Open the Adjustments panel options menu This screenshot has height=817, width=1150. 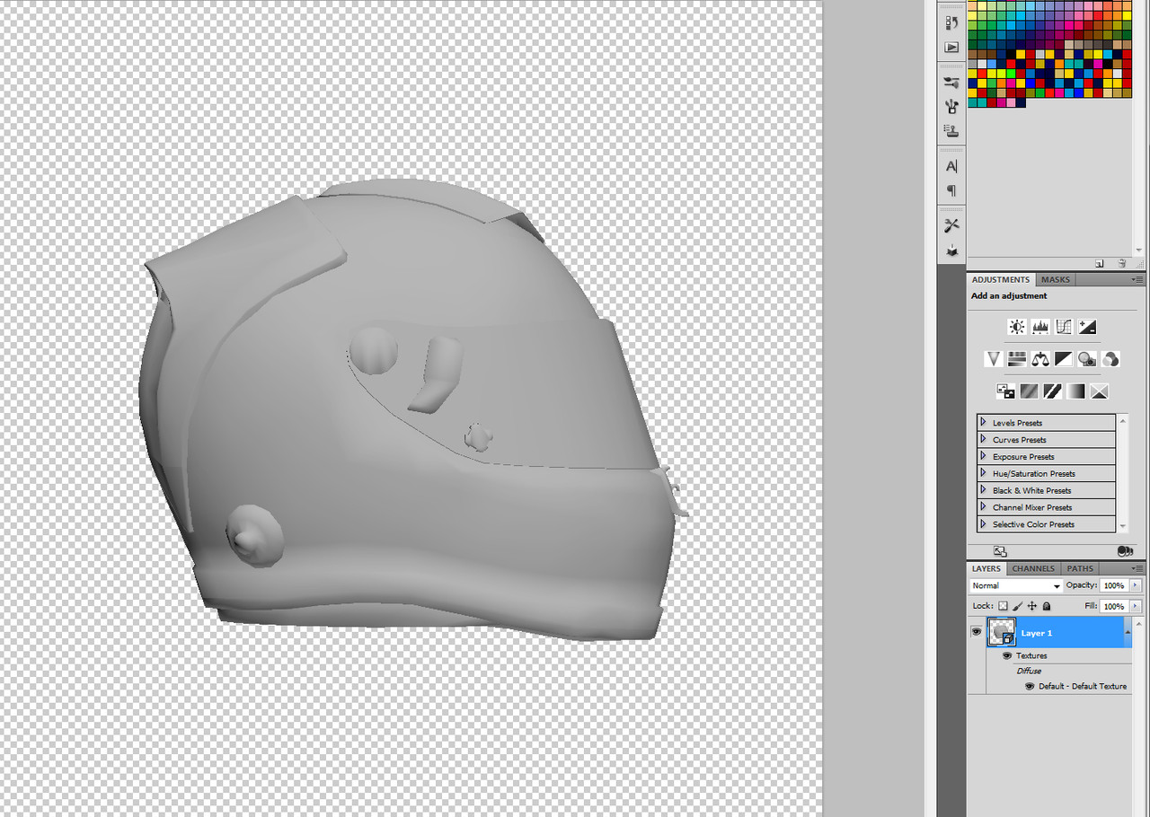click(x=1137, y=280)
